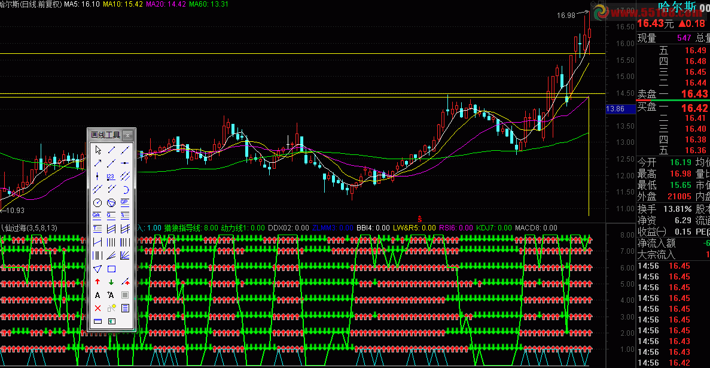Viewport: 710px width, 368px height.
Task: Click the 猎狼指导线: 8.00 indicator label
Action: 191,227
